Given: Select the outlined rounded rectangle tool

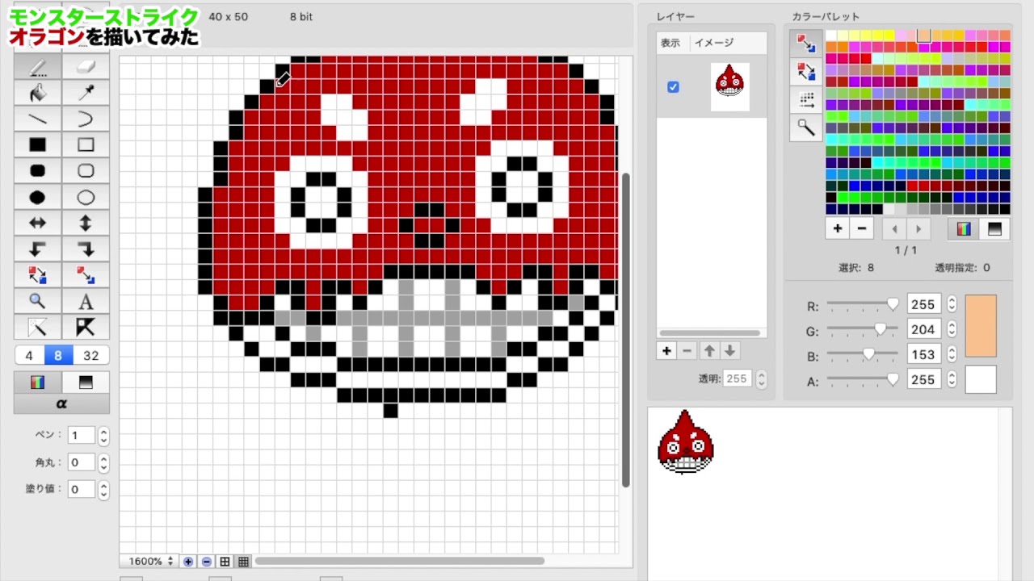Looking at the screenshot, I should pyautogui.click(x=86, y=171).
